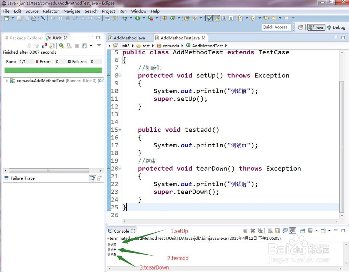The height and width of the screenshot is (272, 349).
Task: Open JUnit view menu triangle
Action: (99, 45)
